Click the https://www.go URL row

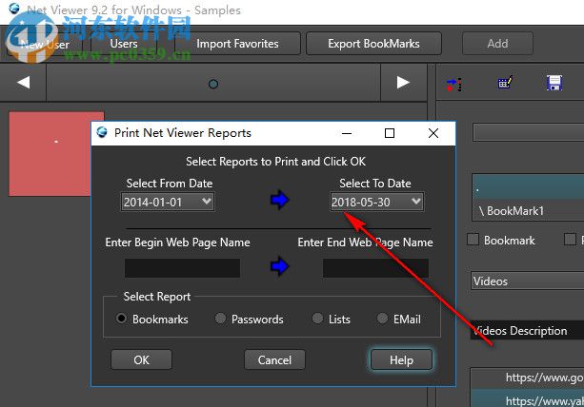[x=528, y=378]
